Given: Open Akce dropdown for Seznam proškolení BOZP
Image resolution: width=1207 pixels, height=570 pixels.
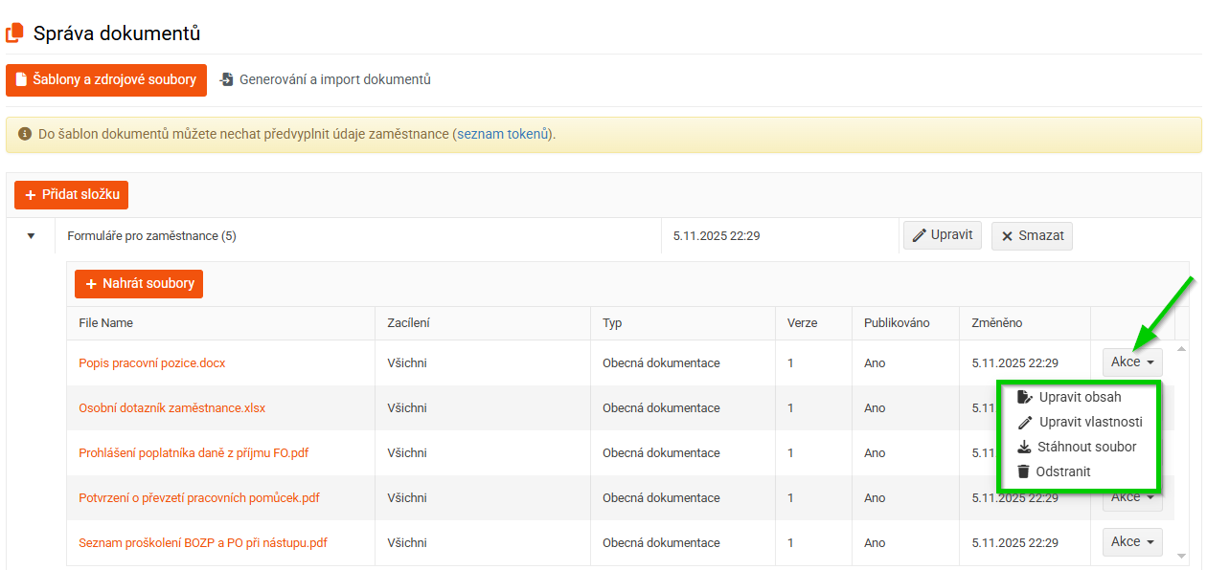Looking at the screenshot, I should (1132, 541).
